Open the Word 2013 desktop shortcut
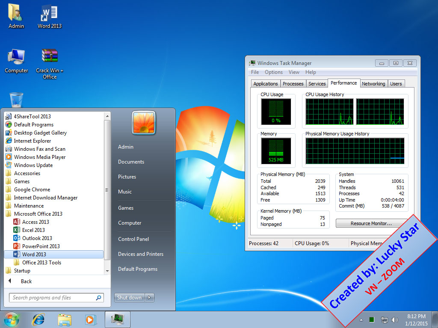 [50, 16]
